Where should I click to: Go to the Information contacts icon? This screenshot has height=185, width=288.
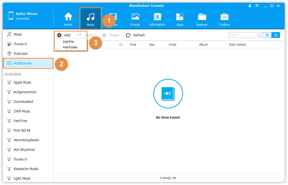click(x=157, y=17)
